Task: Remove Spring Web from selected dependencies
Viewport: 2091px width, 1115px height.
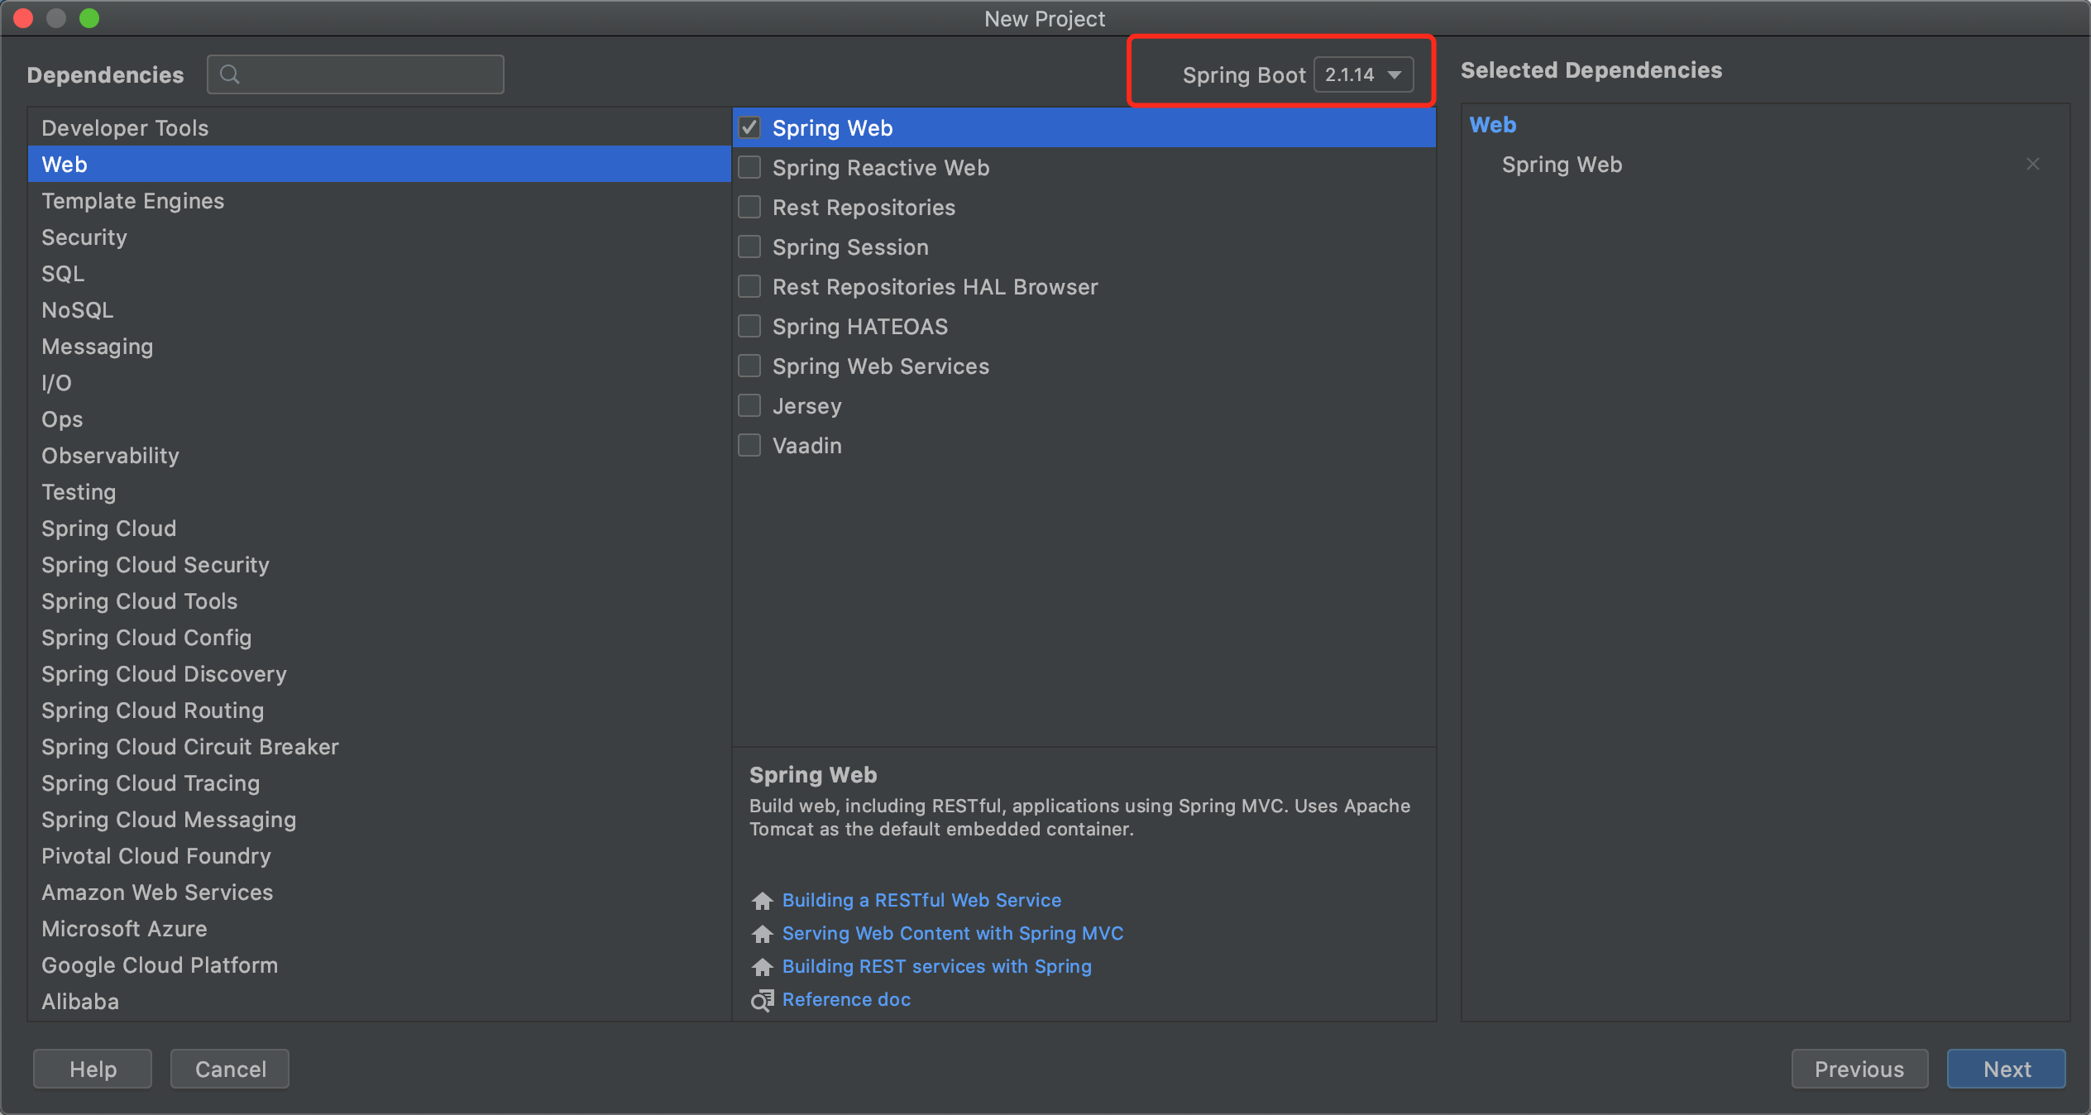Action: pos(2033,165)
